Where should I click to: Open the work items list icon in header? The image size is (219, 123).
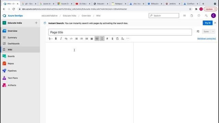(184, 16)
